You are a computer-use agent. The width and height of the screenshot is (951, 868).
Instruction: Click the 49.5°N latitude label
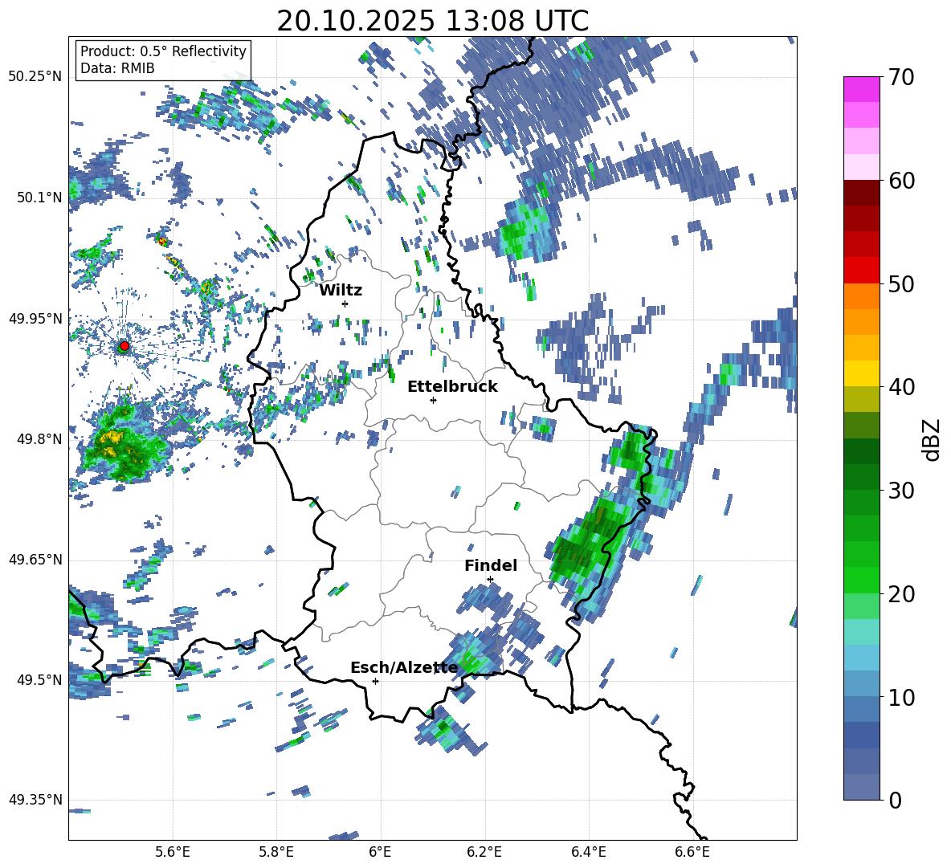39,679
